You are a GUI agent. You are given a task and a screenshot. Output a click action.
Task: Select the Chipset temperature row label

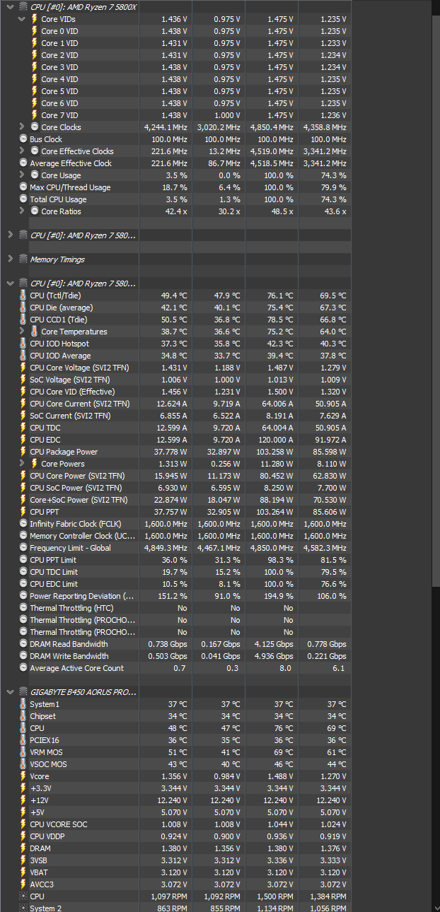coord(42,716)
